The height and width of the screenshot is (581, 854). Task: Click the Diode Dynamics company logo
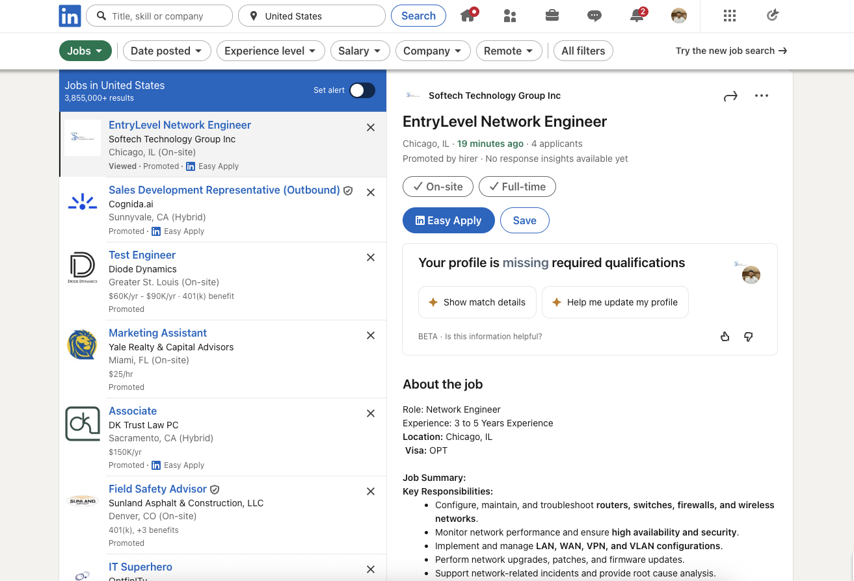pos(83,268)
